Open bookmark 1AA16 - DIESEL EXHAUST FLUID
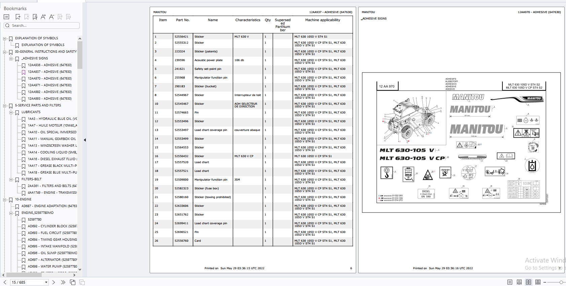This screenshot has width=566, height=286. click(x=52, y=159)
